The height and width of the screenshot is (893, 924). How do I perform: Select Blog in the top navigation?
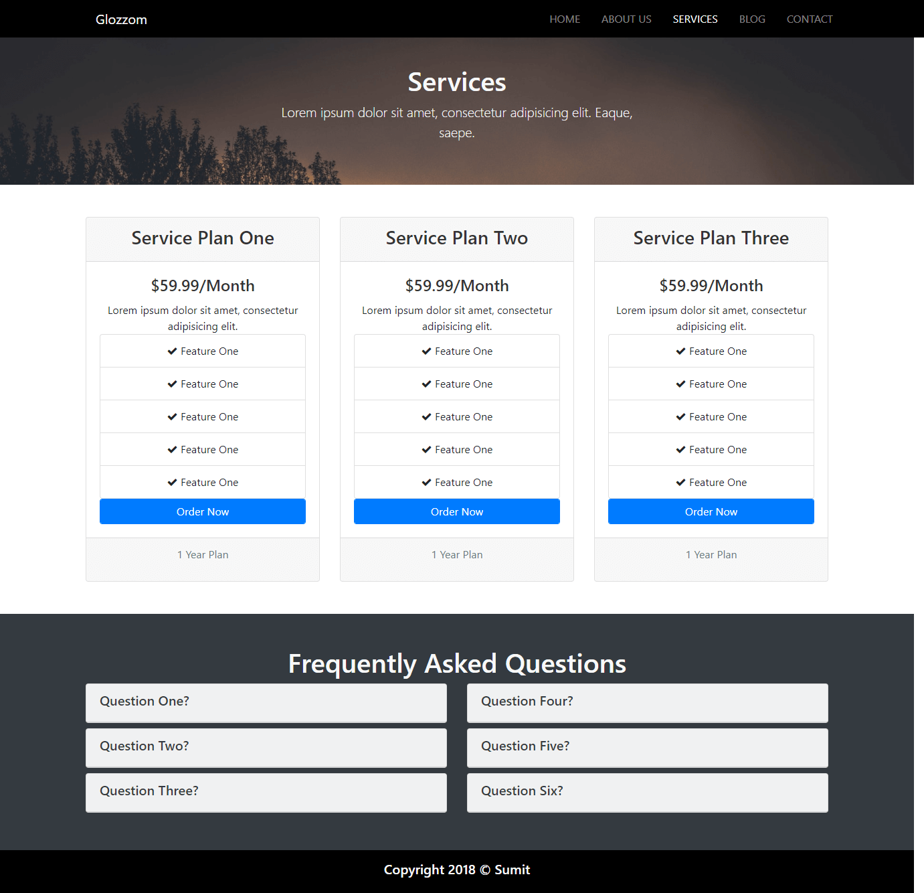pyautogui.click(x=752, y=19)
